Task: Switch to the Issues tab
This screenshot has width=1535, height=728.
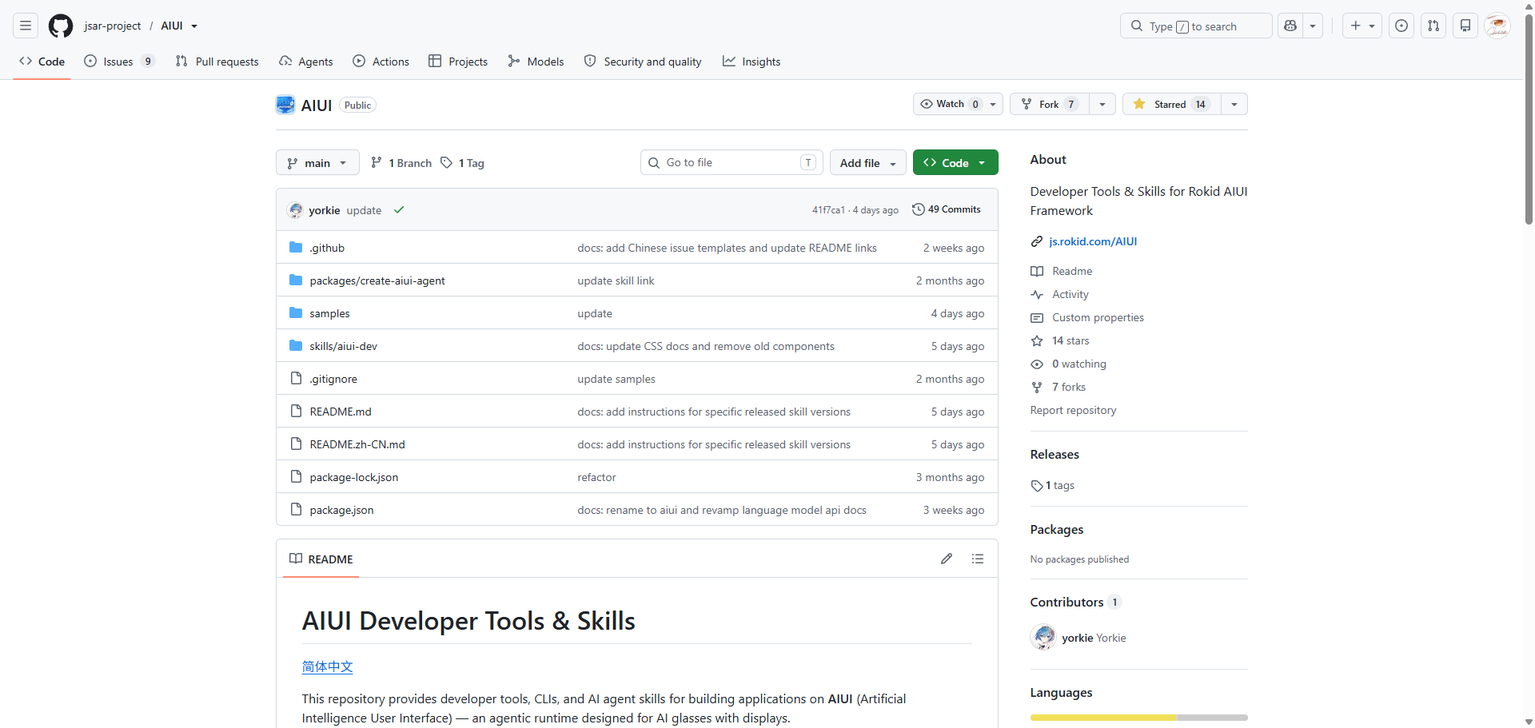Action: coord(119,62)
